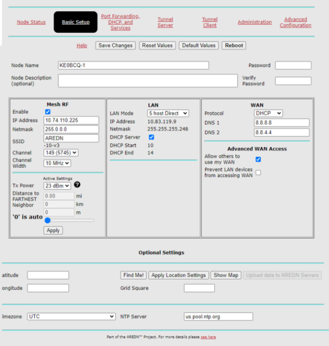This screenshot has width=329, height=346.
Task: Click the Latitude input field
Action: (x=48, y=275)
